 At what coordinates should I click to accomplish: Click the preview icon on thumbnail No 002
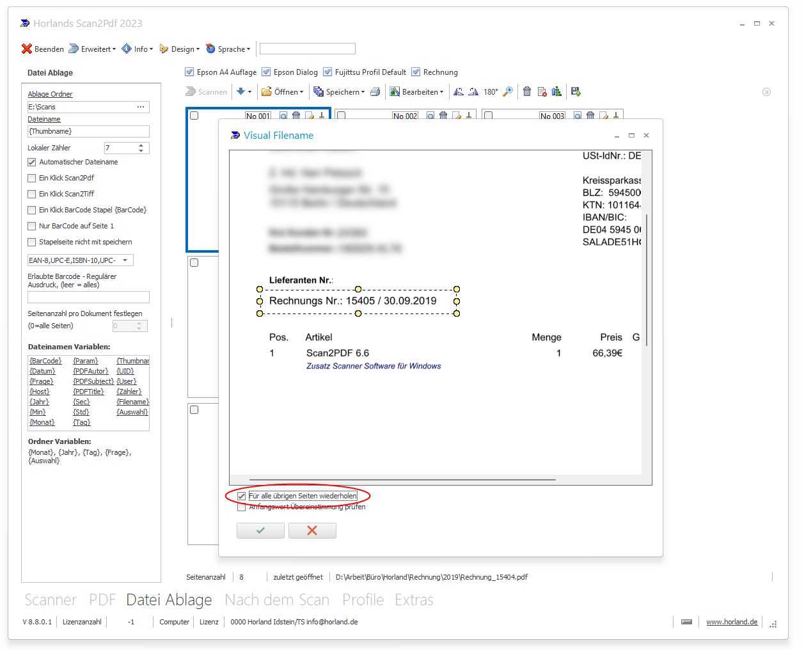[x=430, y=116]
